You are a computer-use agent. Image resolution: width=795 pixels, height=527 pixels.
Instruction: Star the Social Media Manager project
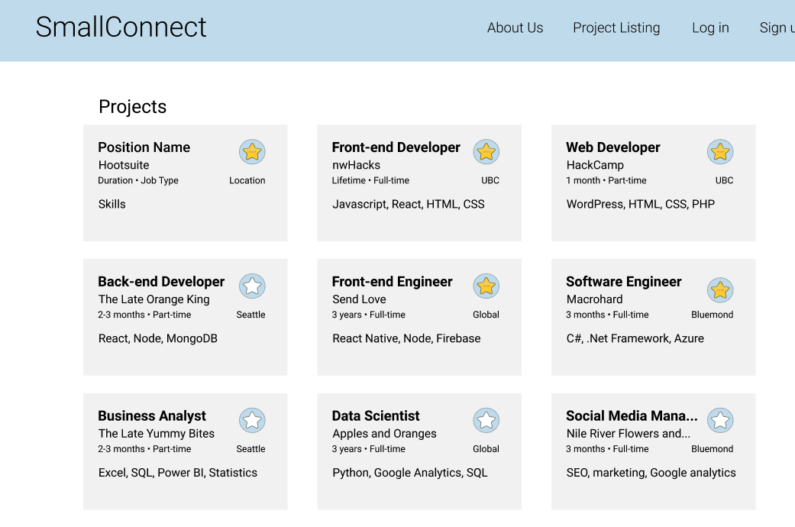pyautogui.click(x=719, y=421)
